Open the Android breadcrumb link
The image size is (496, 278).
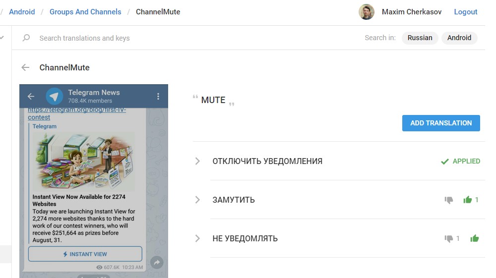click(x=22, y=12)
